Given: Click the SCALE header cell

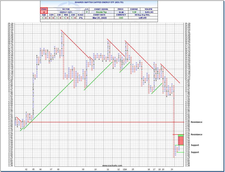Looking at the screenshot, I should [x=80, y=15].
